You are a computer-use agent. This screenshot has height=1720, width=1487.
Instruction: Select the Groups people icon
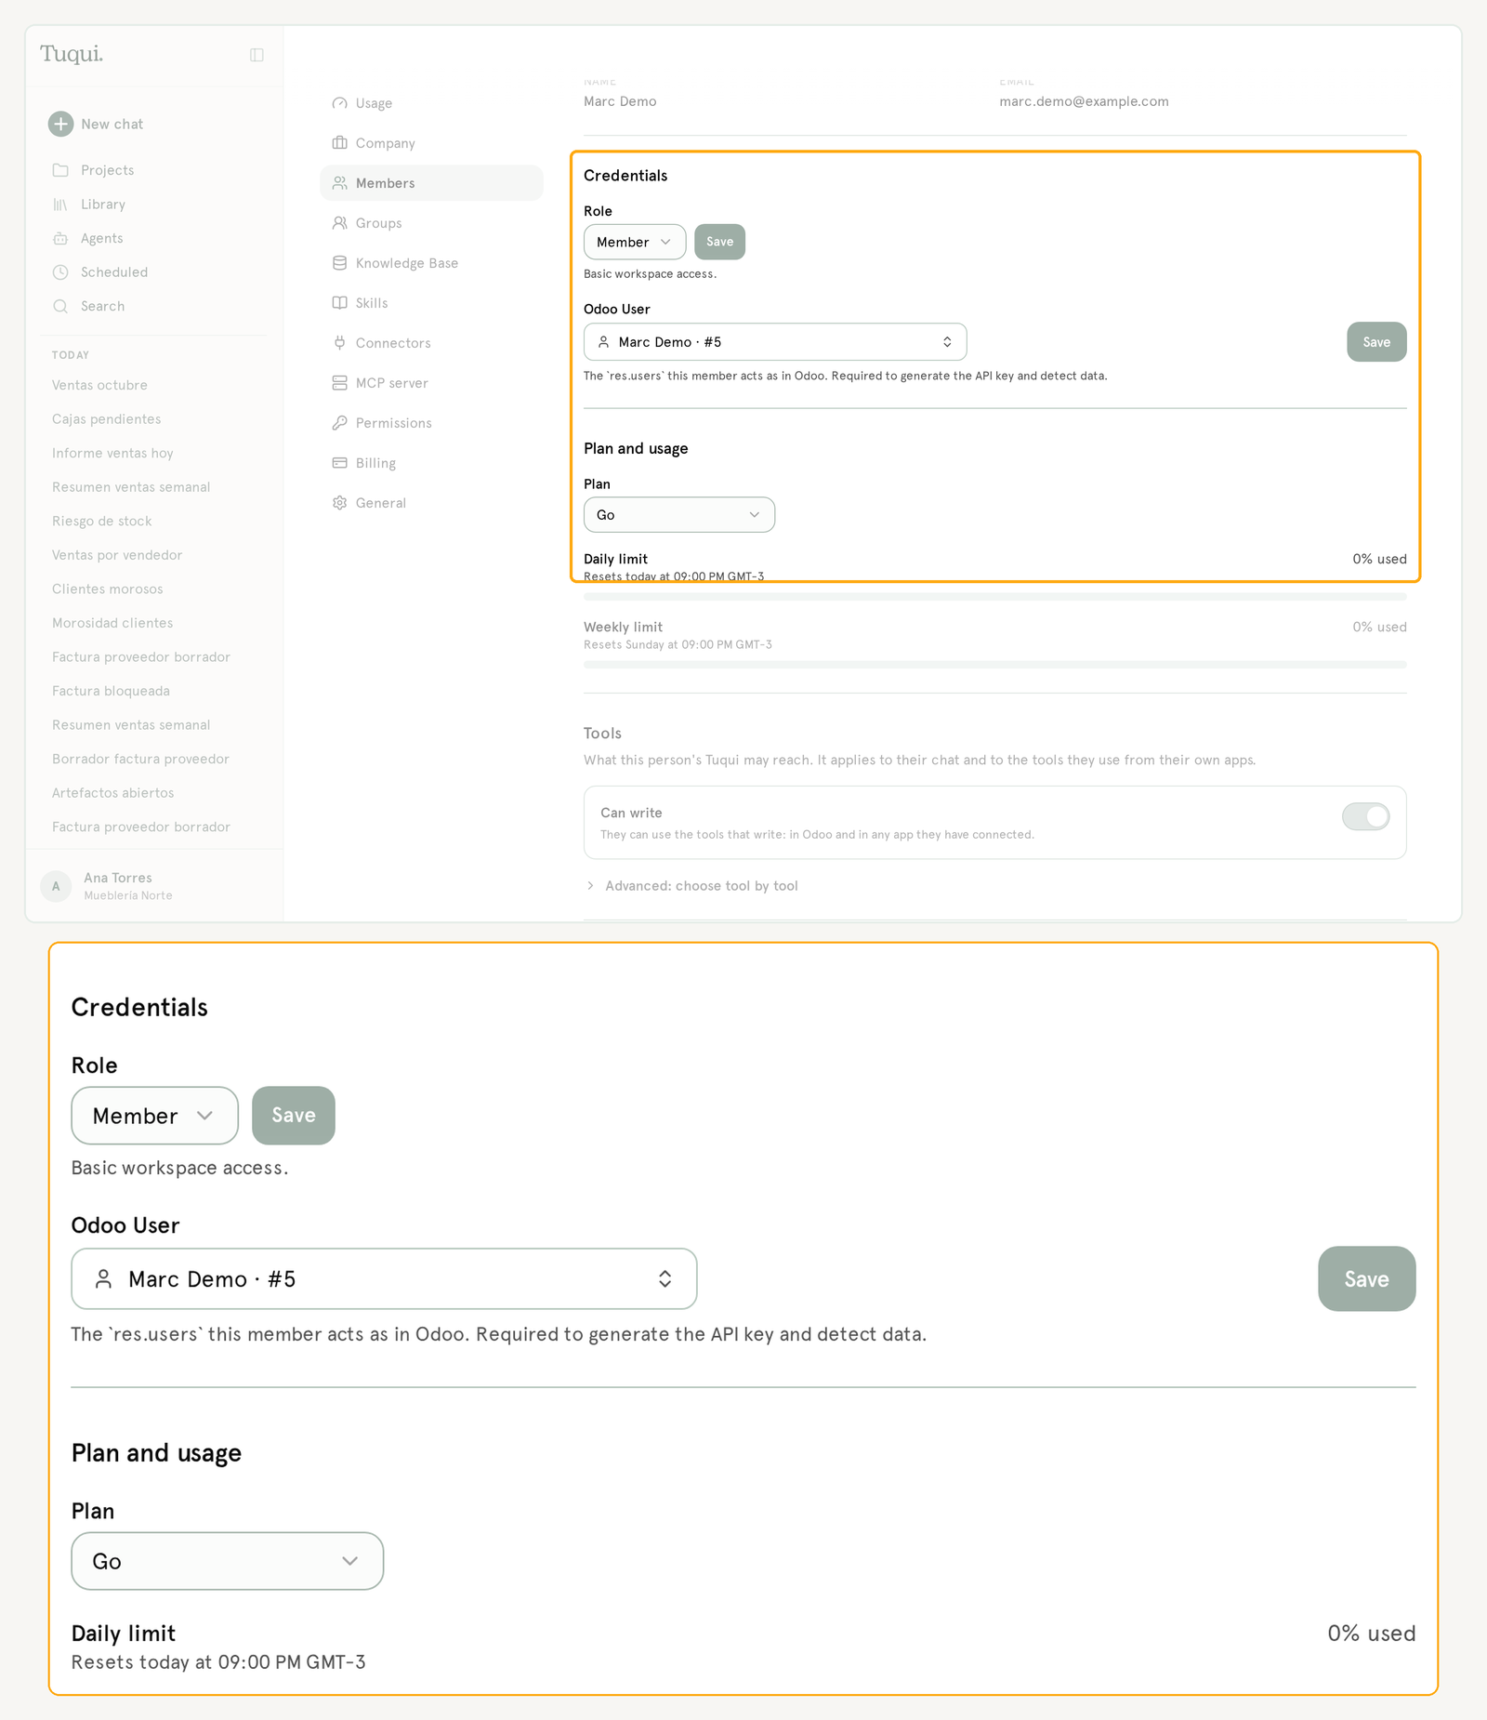tap(339, 223)
